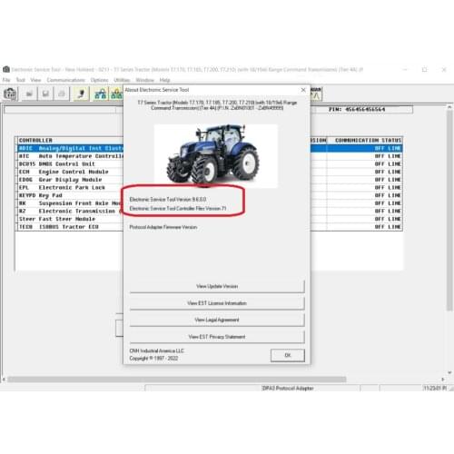Image resolution: width=454 pixels, height=454 pixels.
Task: Open the Utilities menu
Action: pyautogui.click(x=122, y=80)
